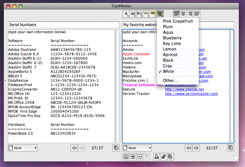Select Black from the color list
The height and width of the screenshot is (167, 245).
pos(178,60)
